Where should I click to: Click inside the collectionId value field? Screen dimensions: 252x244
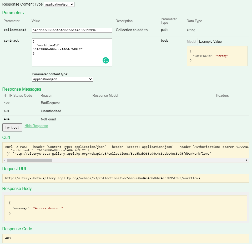pyautogui.click(x=72, y=30)
